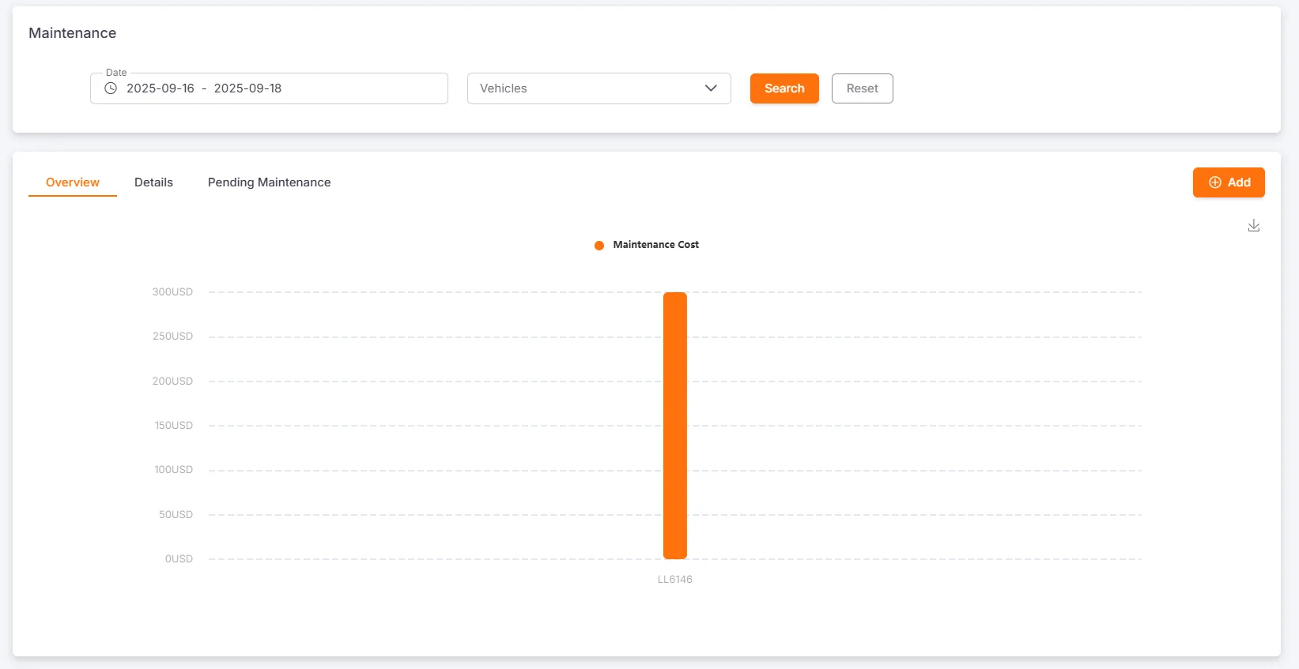Open the Details tab
This screenshot has width=1299, height=669.
[153, 182]
